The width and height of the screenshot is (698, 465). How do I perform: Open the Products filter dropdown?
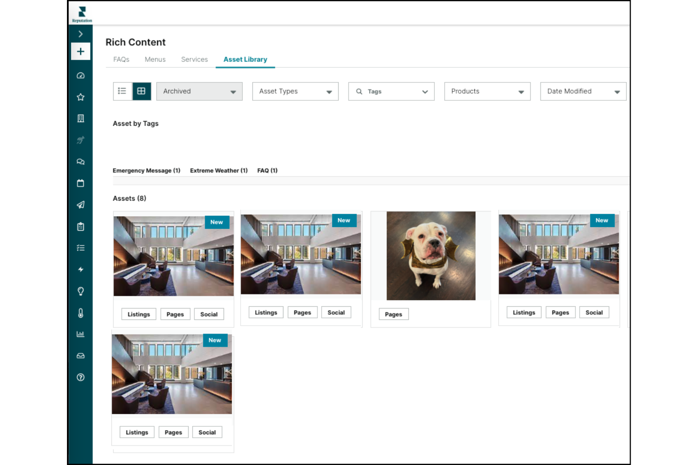click(487, 91)
